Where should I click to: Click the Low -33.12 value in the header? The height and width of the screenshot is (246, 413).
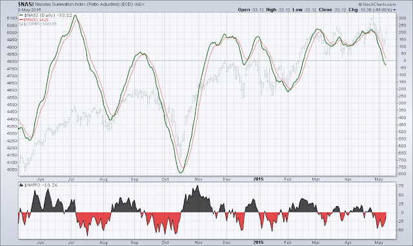tap(304, 10)
